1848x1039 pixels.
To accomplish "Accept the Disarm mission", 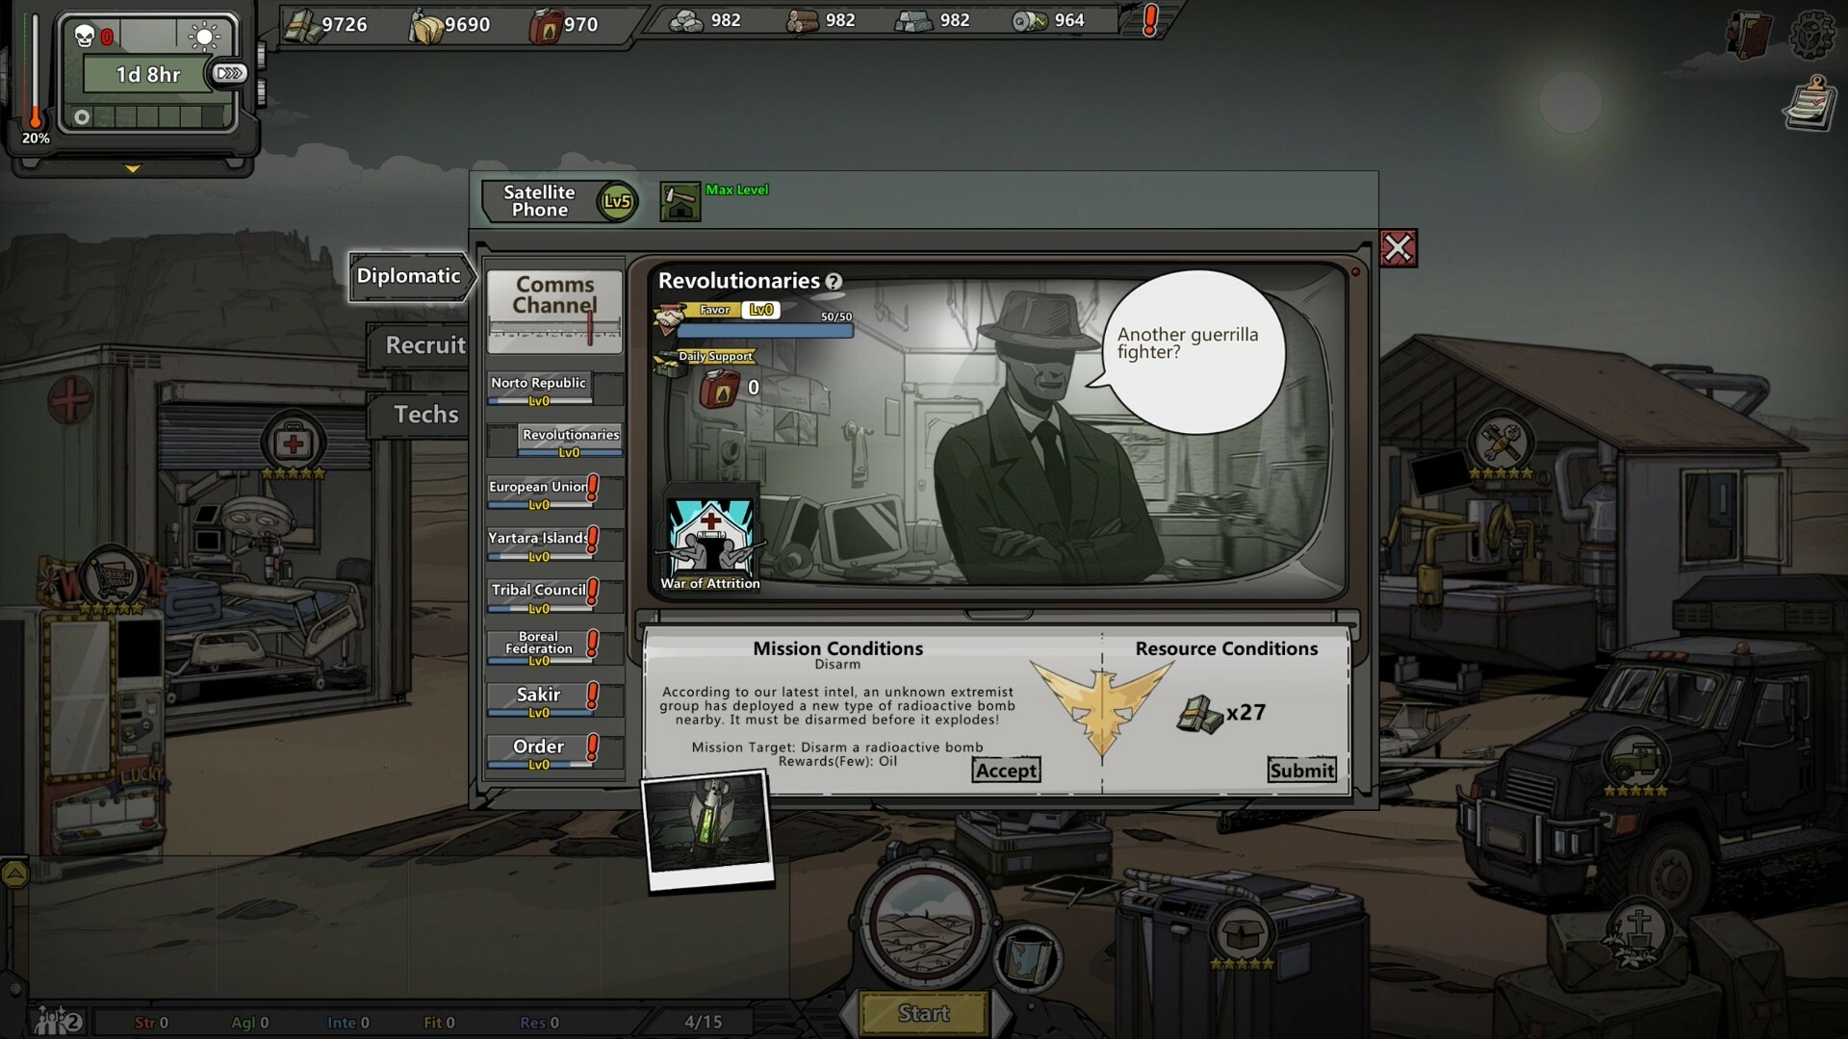I will click(x=1005, y=771).
